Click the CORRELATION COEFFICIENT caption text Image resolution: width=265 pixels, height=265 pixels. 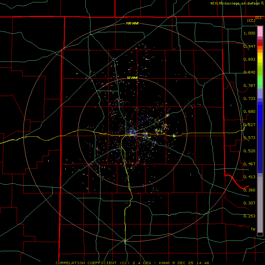click(86, 263)
